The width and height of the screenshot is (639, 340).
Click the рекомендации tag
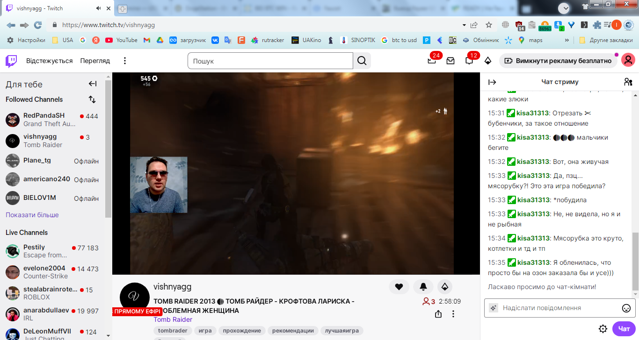293,331
